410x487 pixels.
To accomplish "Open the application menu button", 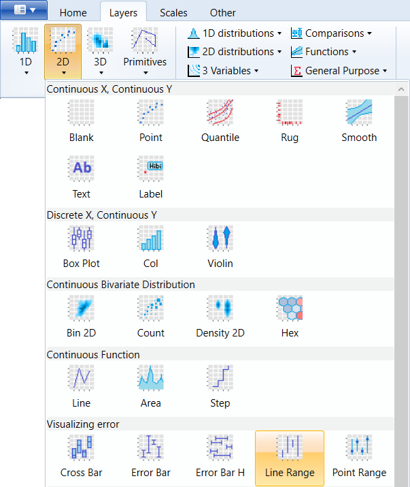I will 24,10.
